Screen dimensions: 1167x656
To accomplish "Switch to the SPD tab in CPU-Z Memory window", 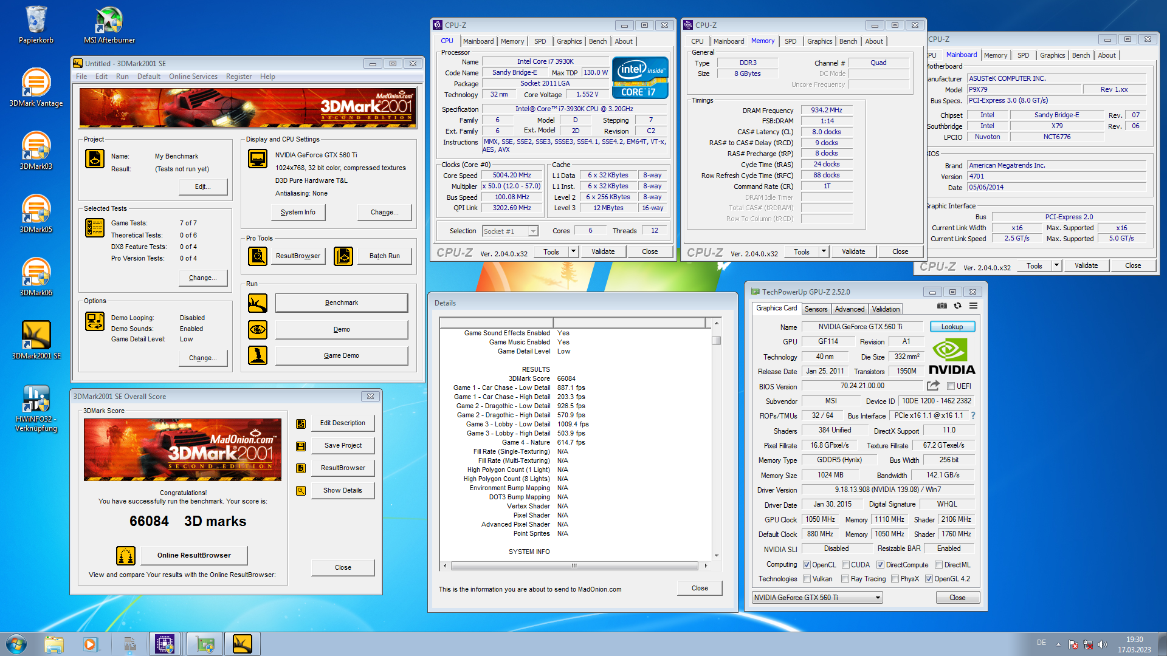I will (x=790, y=41).
